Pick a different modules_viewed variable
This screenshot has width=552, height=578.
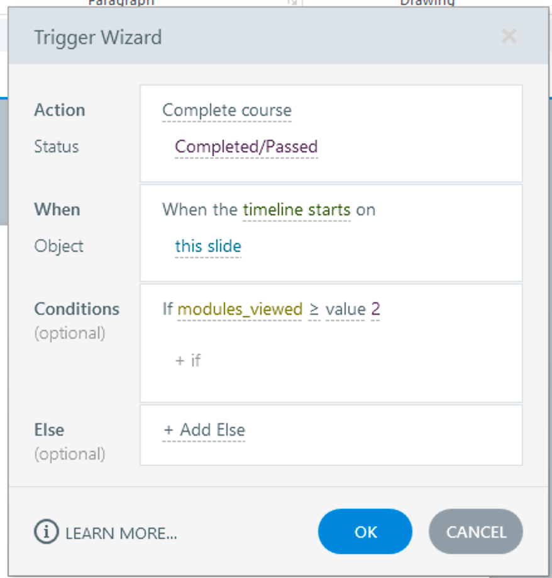pyautogui.click(x=240, y=309)
